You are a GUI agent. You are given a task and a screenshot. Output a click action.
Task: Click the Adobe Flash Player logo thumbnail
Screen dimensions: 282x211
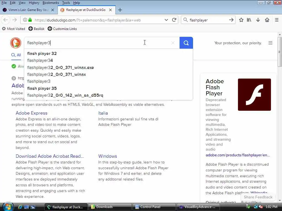click(x=254, y=95)
